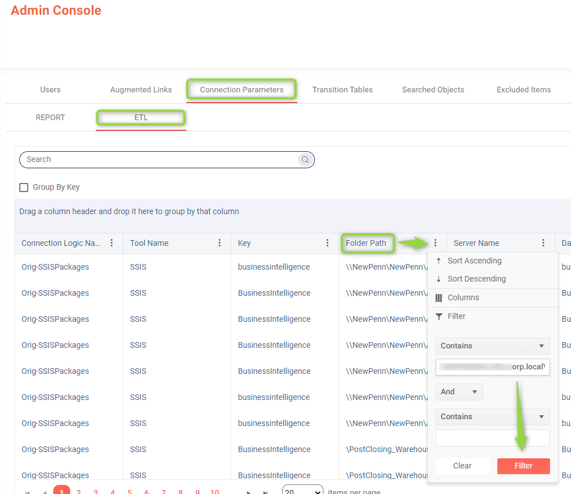Switch to the Connection Parameters tab

pyautogui.click(x=241, y=90)
